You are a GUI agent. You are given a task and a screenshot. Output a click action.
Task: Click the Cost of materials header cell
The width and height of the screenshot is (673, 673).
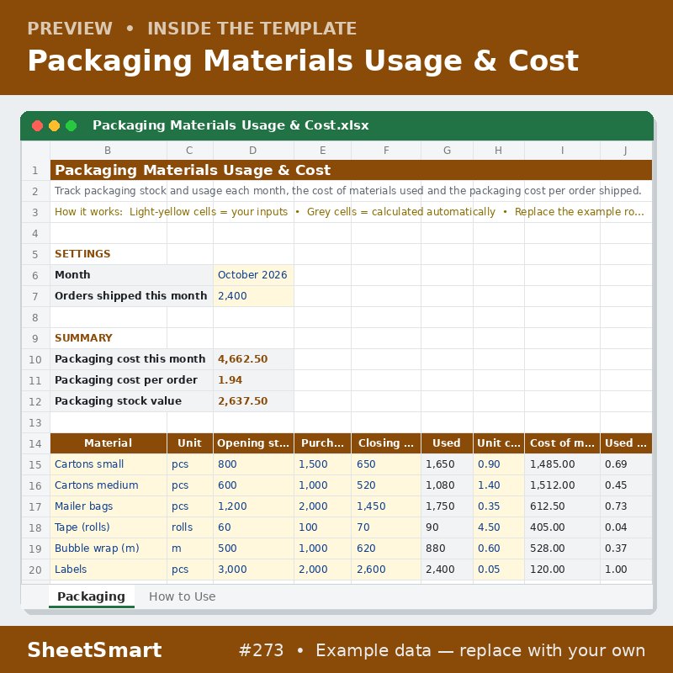[562, 443]
